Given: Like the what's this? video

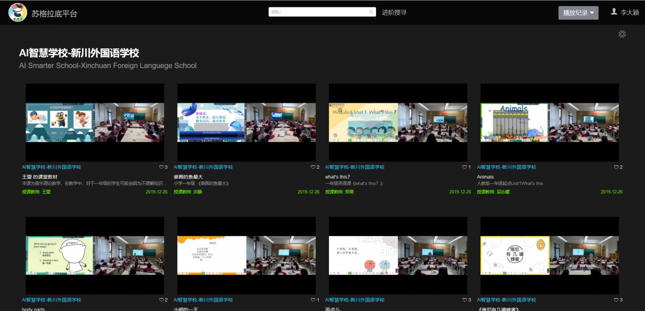Looking at the screenshot, I should 464,167.
